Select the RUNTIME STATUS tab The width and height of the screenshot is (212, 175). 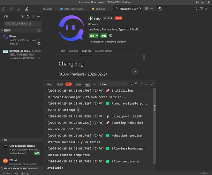pyautogui.click(x=103, y=51)
